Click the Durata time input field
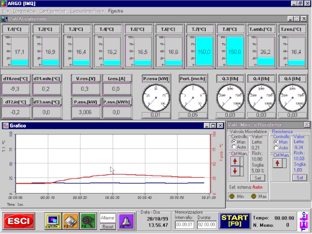The width and height of the screenshot is (312, 234). [x=207, y=225]
